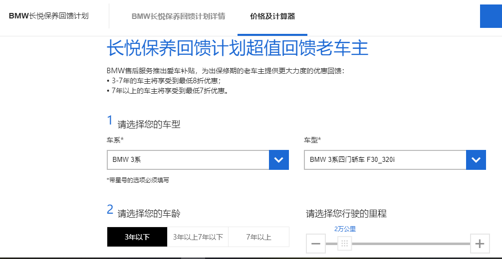The image size is (502, 259).
Task: Click the mileage slider track
Action: coord(398,244)
